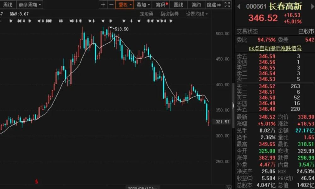Open the 筹码 chips tab
Screen dimensions: 315x189
pyautogui.click(x=161, y=5)
